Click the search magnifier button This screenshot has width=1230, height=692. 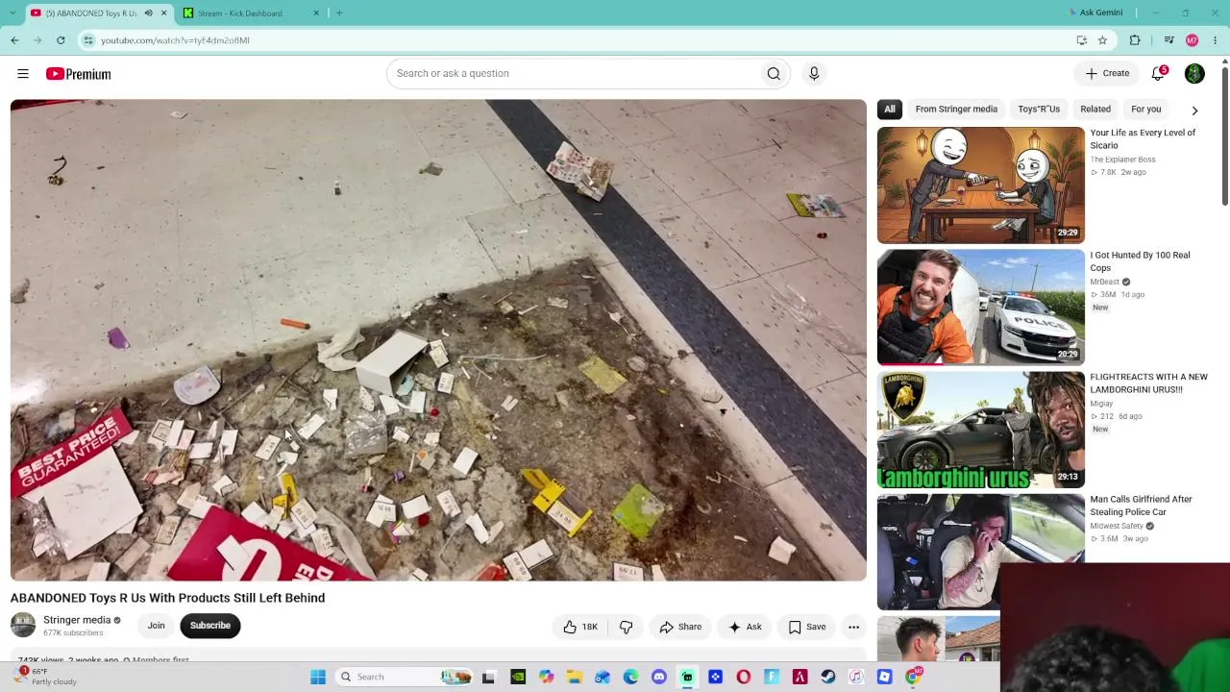coord(774,73)
